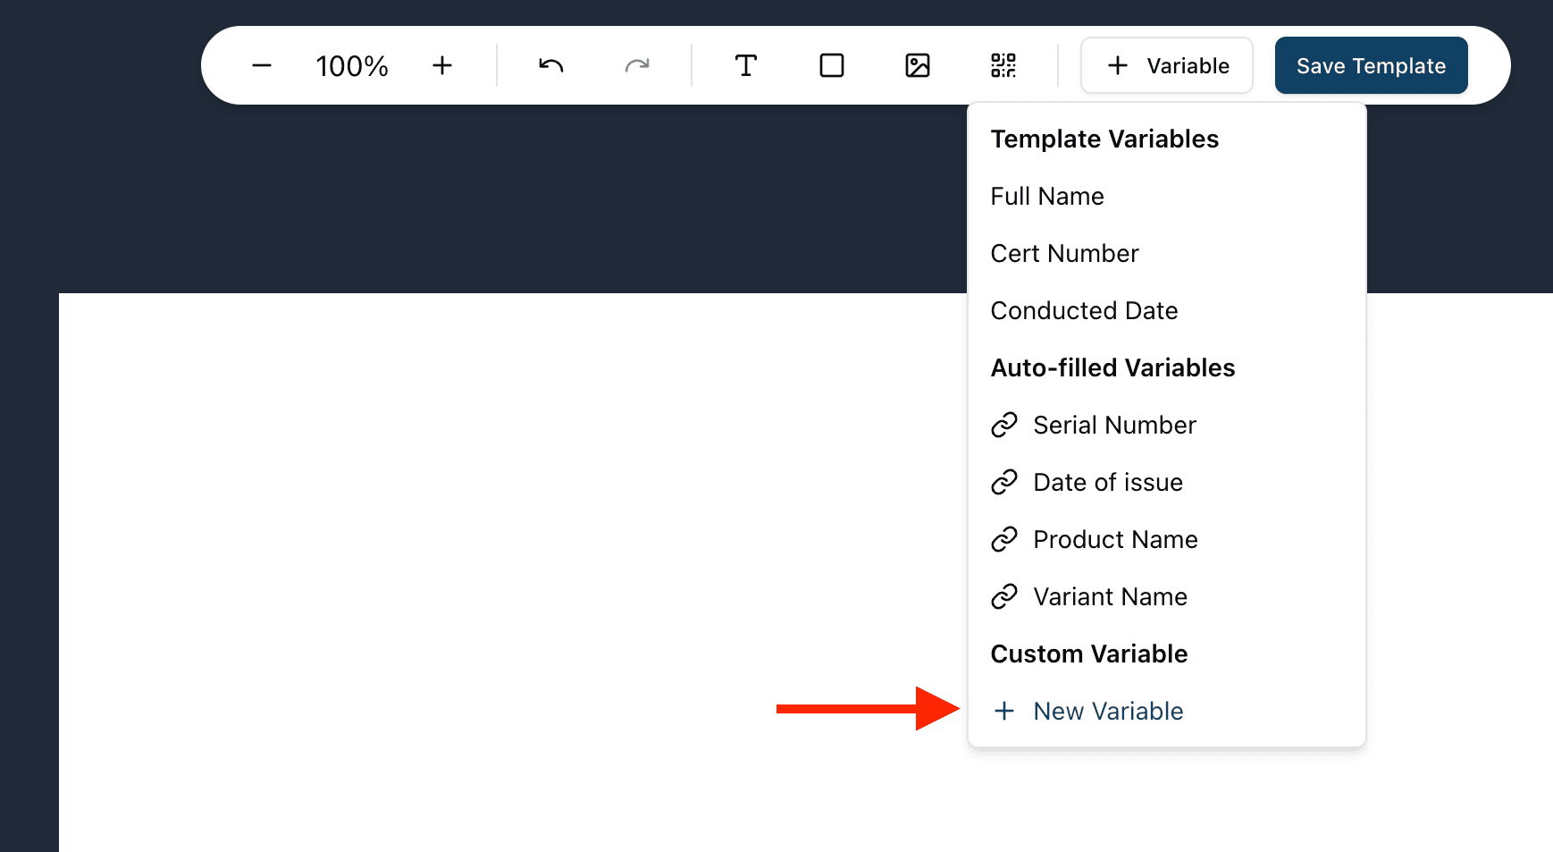Click the link icon beside Variant Name
Viewport: 1553px width, 852px height.
tap(1004, 596)
